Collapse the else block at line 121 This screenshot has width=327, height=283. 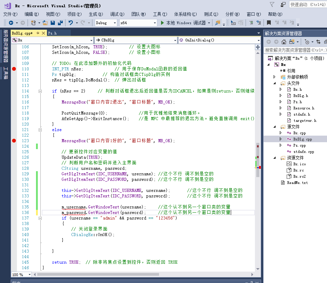[x=40, y=130]
